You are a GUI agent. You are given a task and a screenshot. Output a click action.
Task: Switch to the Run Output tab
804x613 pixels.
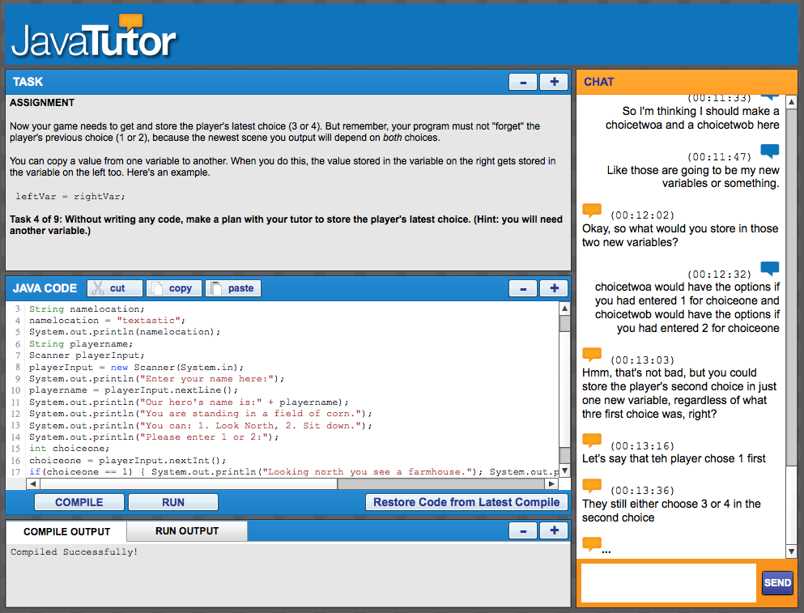[x=187, y=531]
